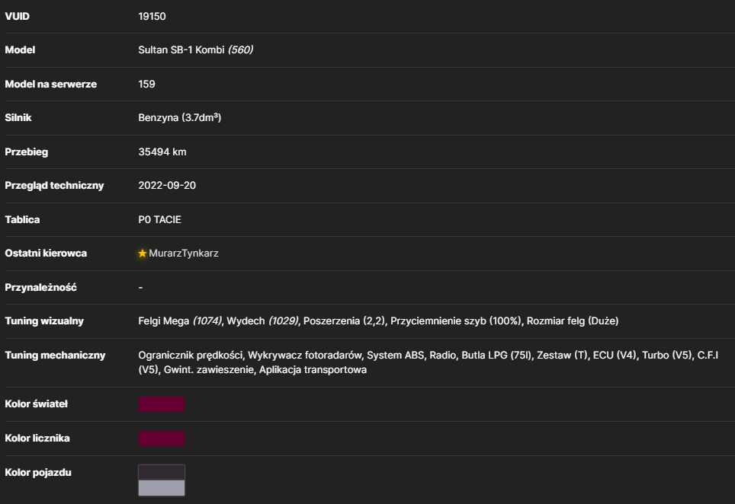Select Turbo (V5) tuning entry

pyautogui.click(x=666, y=356)
